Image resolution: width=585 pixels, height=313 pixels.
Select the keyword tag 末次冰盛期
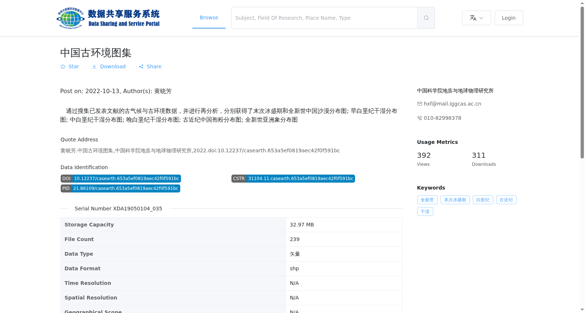[x=455, y=200]
